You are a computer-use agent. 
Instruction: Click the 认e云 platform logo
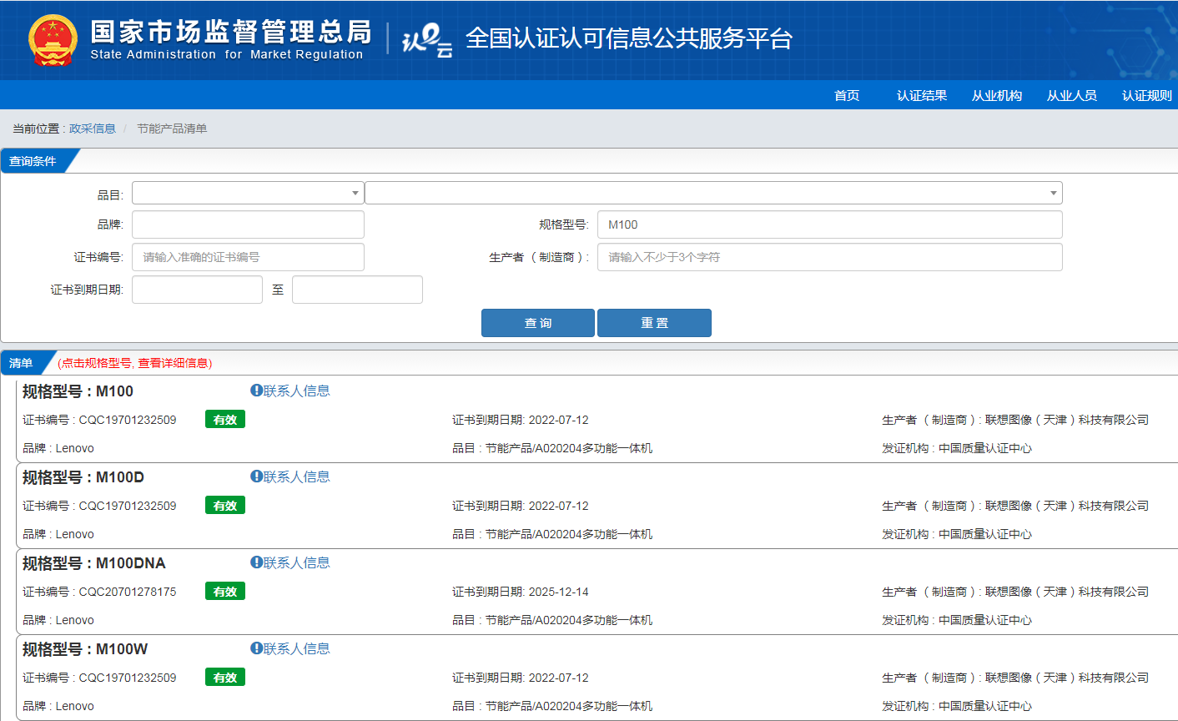pos(427,39)
